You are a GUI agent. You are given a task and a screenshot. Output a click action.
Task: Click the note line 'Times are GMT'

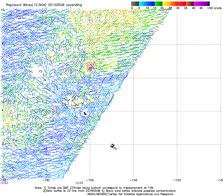coord(58,188)
